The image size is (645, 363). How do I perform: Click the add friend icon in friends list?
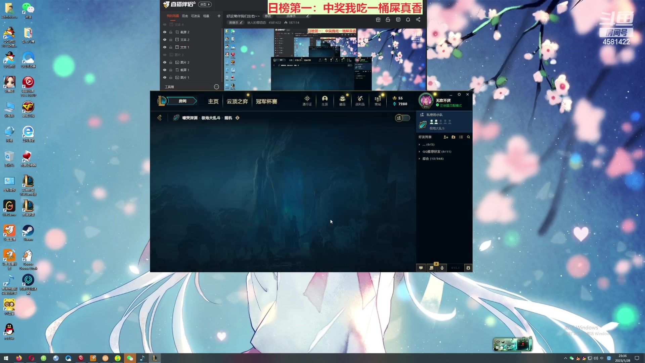446,137
